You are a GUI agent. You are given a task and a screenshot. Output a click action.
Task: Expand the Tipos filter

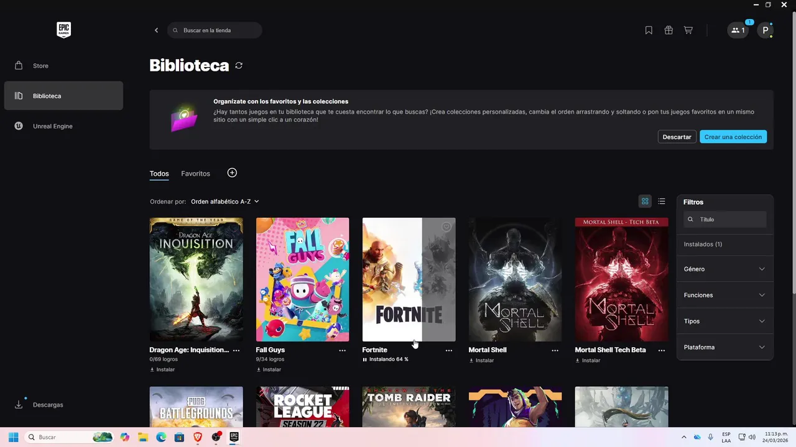click(x=724, y=321)
